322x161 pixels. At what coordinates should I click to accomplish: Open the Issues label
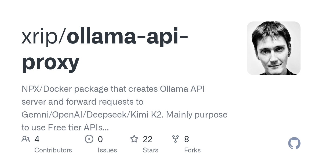(107, 150)
